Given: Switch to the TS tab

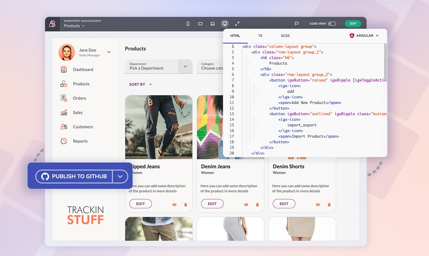Looking at the screenshot, I should [x=260, y=36].
